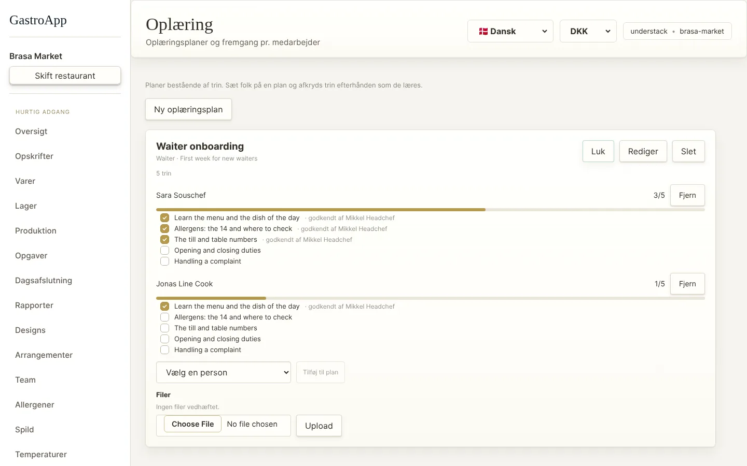This screenshot has height=466, width=747.
Task: Click the 'understack • brasa-market' badge
Action: (x=677, y=31)
